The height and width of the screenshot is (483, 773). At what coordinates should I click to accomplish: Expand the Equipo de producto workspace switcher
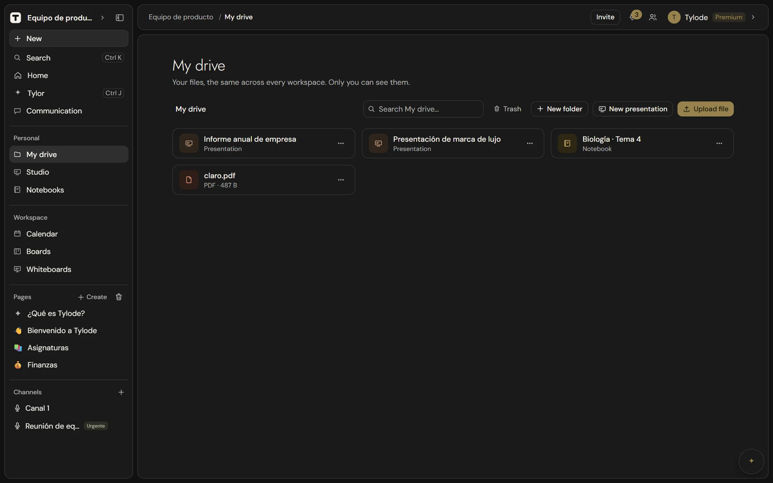click(102, 18)
